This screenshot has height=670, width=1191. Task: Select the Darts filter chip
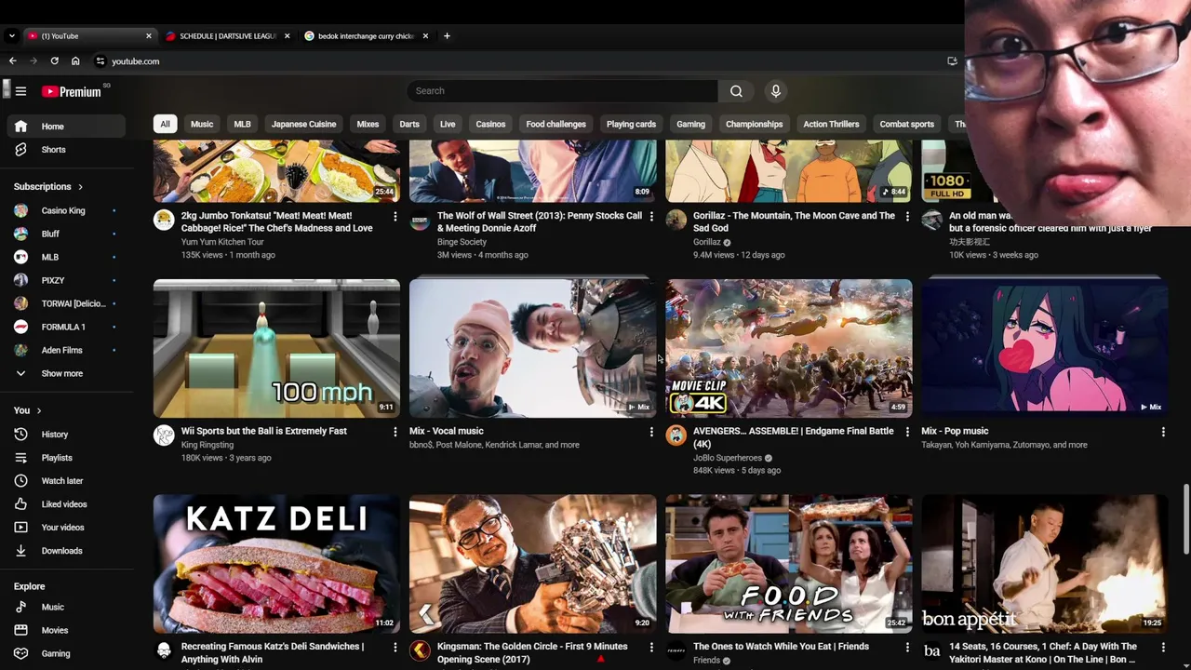click(x=409, y=124)
